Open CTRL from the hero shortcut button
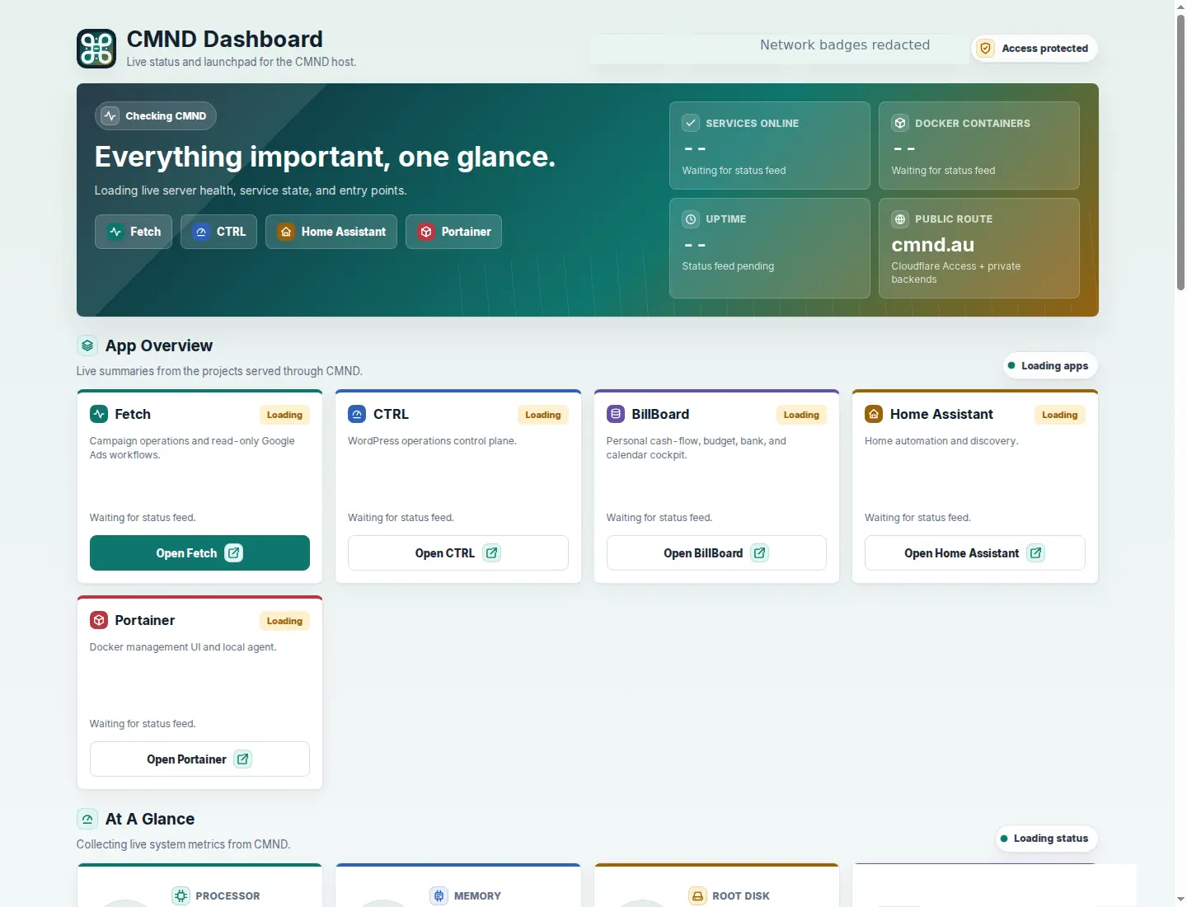This screenshot has width=1187, height=907. point(219,232)
